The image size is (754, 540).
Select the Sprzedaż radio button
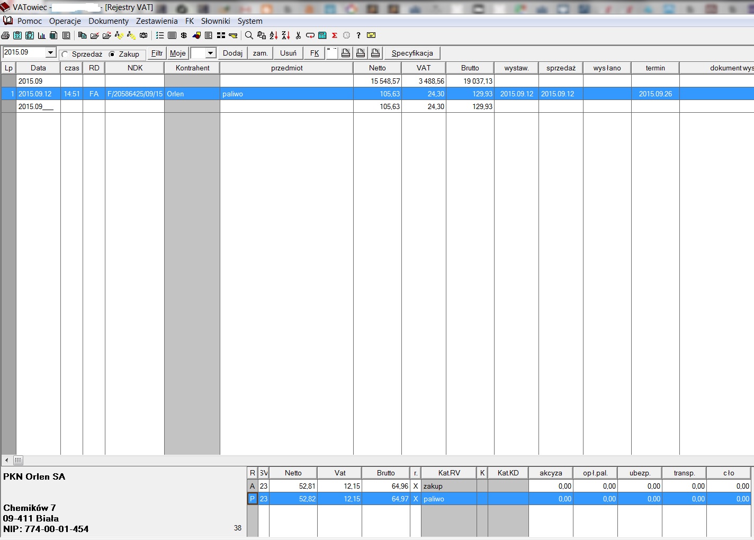65,54
